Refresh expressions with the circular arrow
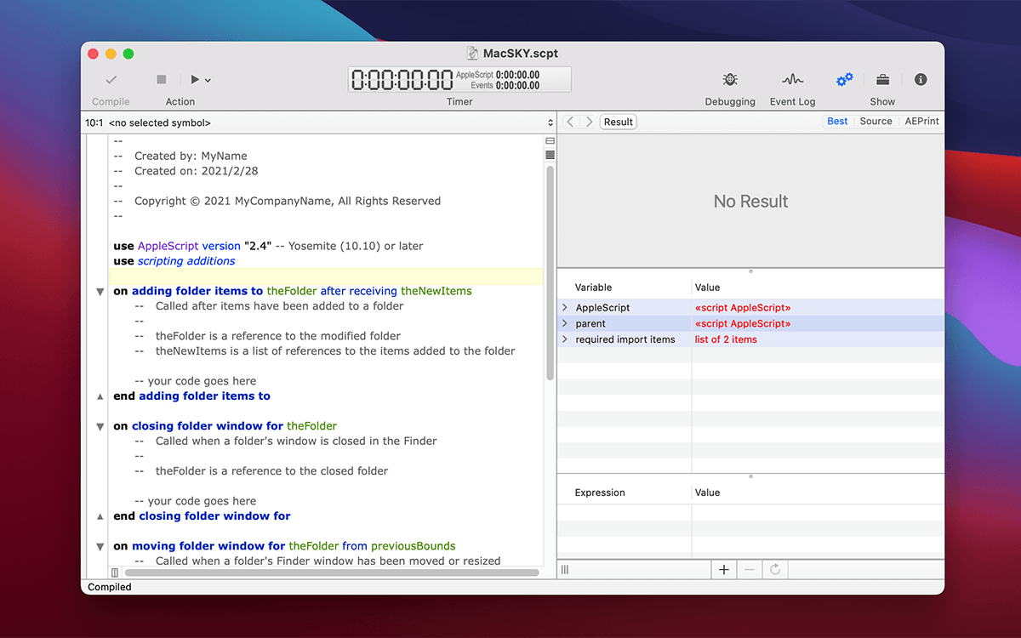 pos(775,570)
